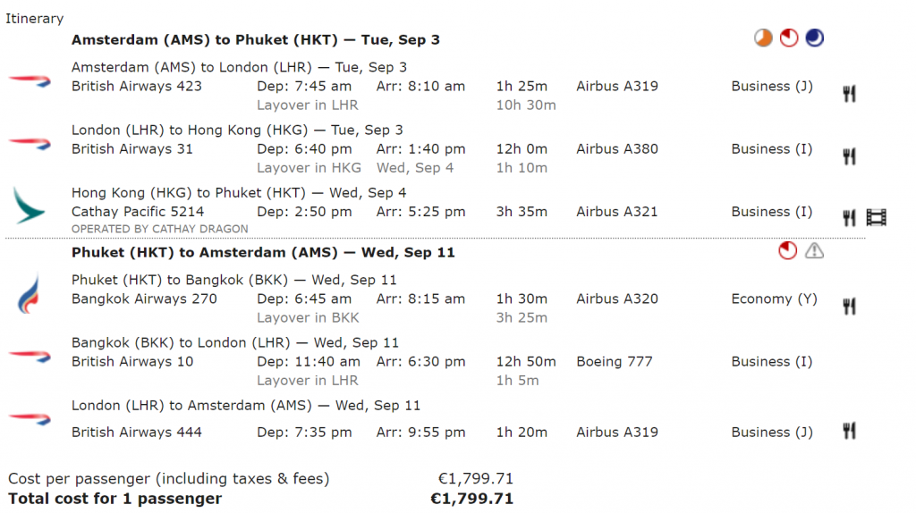Click the meal icon for British Airways 31
Image resolution: width=916 pixels, height=513 pixels.
850,156
